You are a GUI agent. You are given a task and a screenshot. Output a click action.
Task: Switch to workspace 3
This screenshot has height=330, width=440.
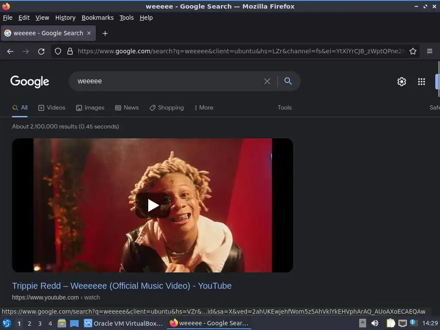tap(40, 324)
